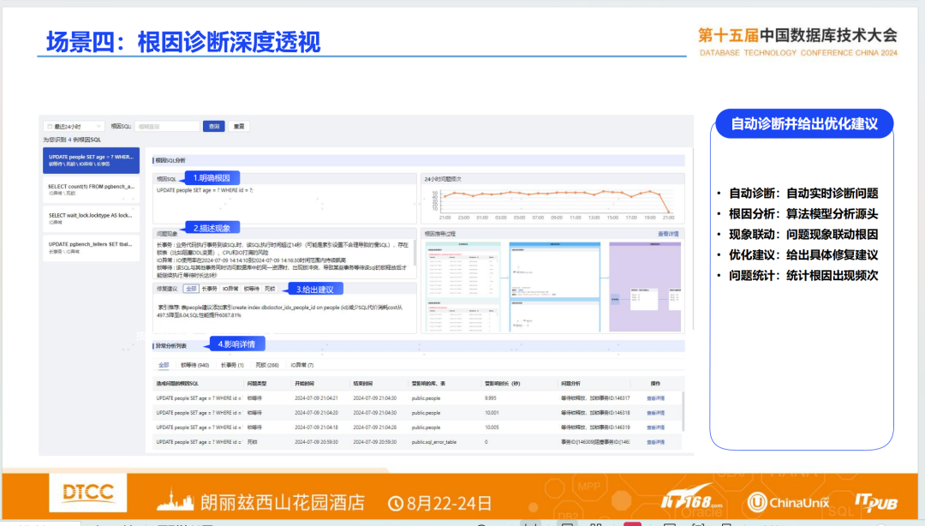Click the 'public.sql_error_table' table cell
The width and height of the screenshot is (925, 526).
pyautogui.click(x=434, y=442)
